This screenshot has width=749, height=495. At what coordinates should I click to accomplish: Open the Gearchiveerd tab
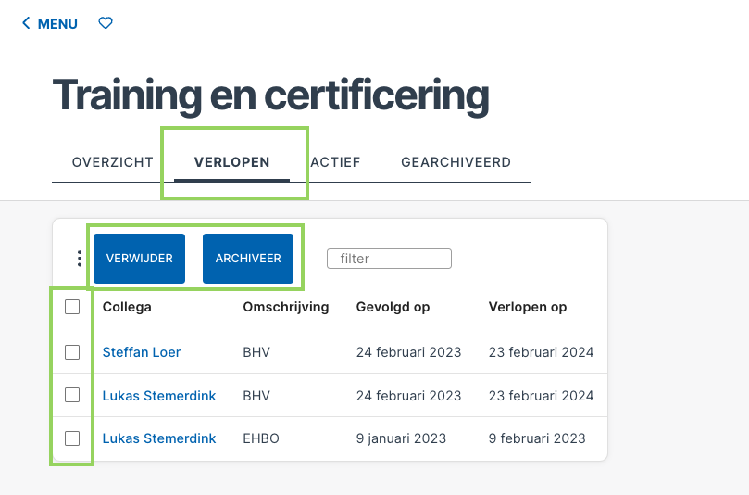click(x=456, y=162)
